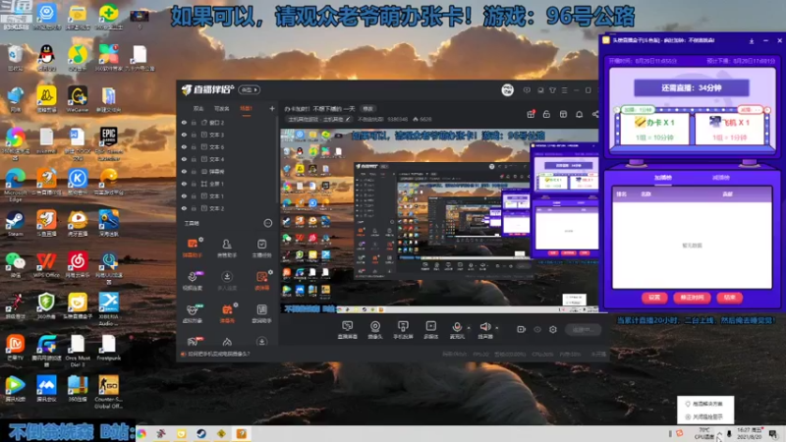Open 弹幕秀 tool in the toolbox
The height and width of the screenshot is (442, 786).
tap(227, 313)
